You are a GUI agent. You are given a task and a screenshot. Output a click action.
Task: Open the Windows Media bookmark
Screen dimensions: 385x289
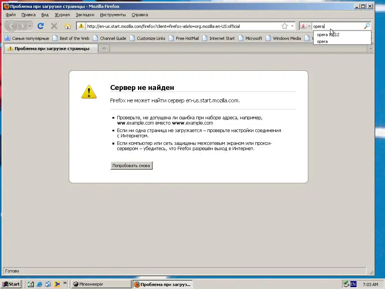pyautogui.click(x=283, y=38)
